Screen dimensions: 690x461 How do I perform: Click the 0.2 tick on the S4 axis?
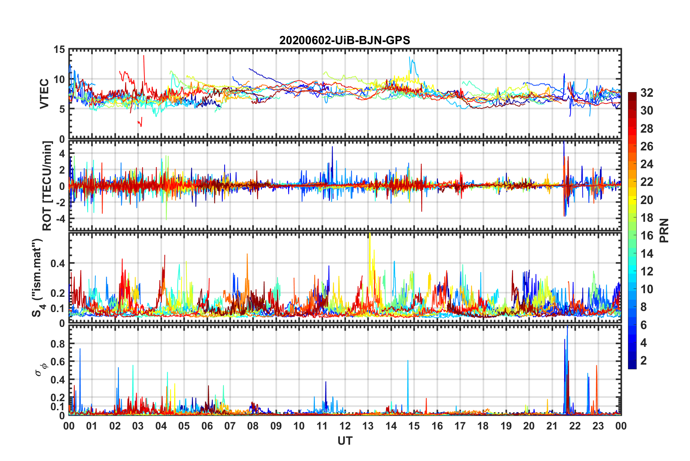click(57, 293)
